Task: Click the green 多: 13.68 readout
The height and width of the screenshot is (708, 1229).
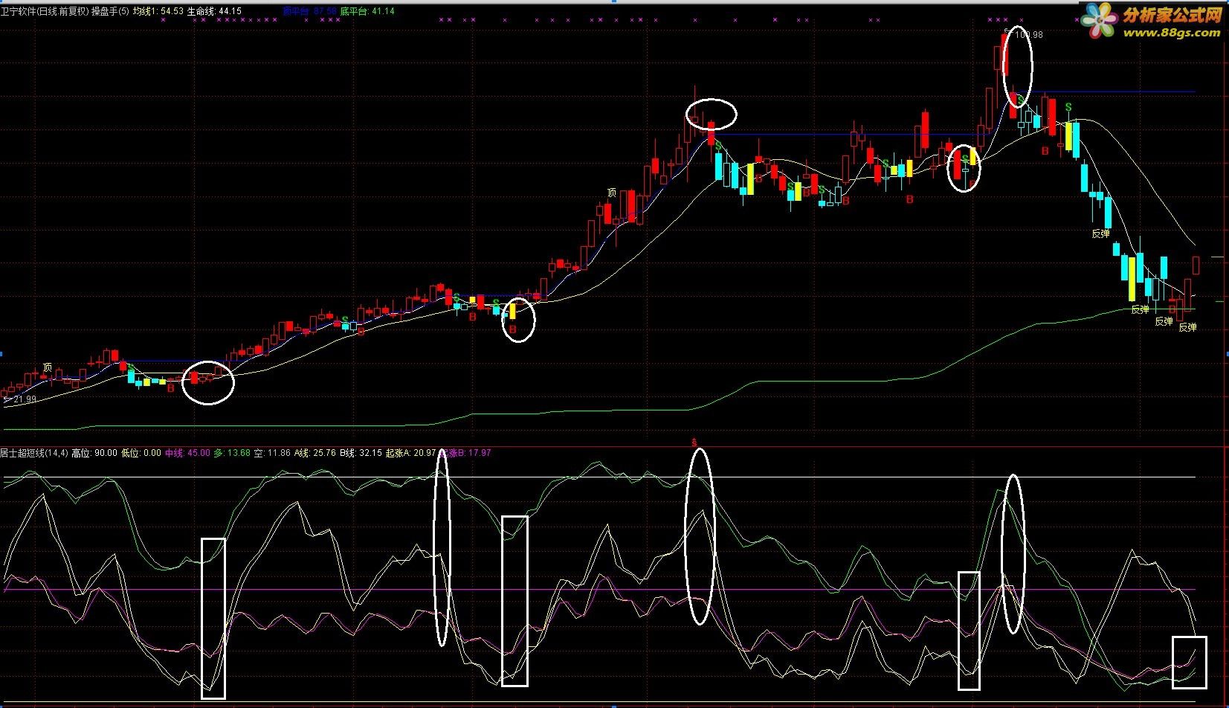Action: (232, 452)
